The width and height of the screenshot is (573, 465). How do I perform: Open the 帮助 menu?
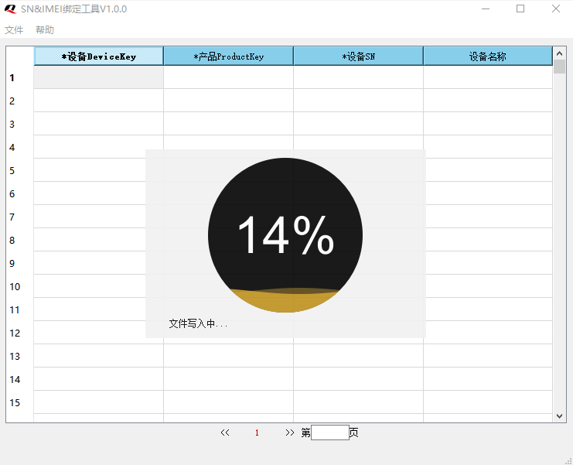45,30
